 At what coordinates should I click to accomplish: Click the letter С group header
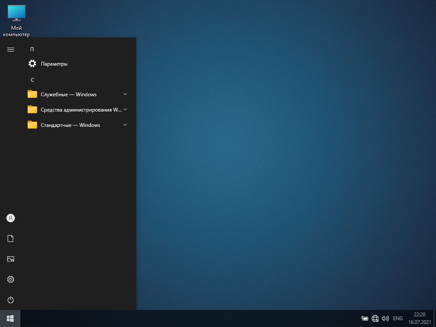pos(32,80)
